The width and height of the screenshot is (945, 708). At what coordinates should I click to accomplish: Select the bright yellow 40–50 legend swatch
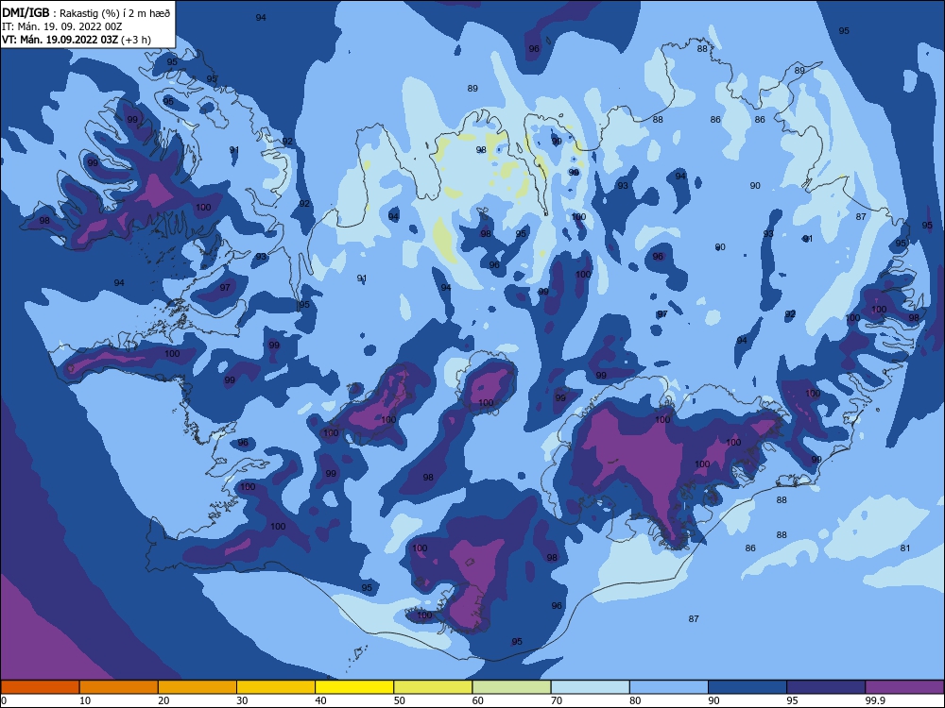[x=354, y=687]
